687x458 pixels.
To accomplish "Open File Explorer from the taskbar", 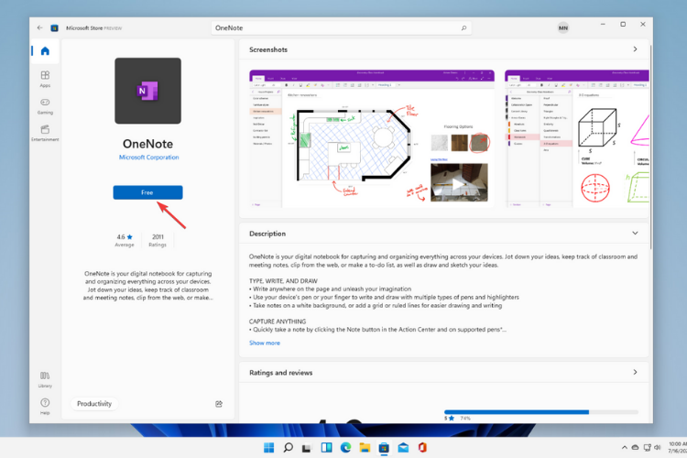I will [x=365, y=448].
